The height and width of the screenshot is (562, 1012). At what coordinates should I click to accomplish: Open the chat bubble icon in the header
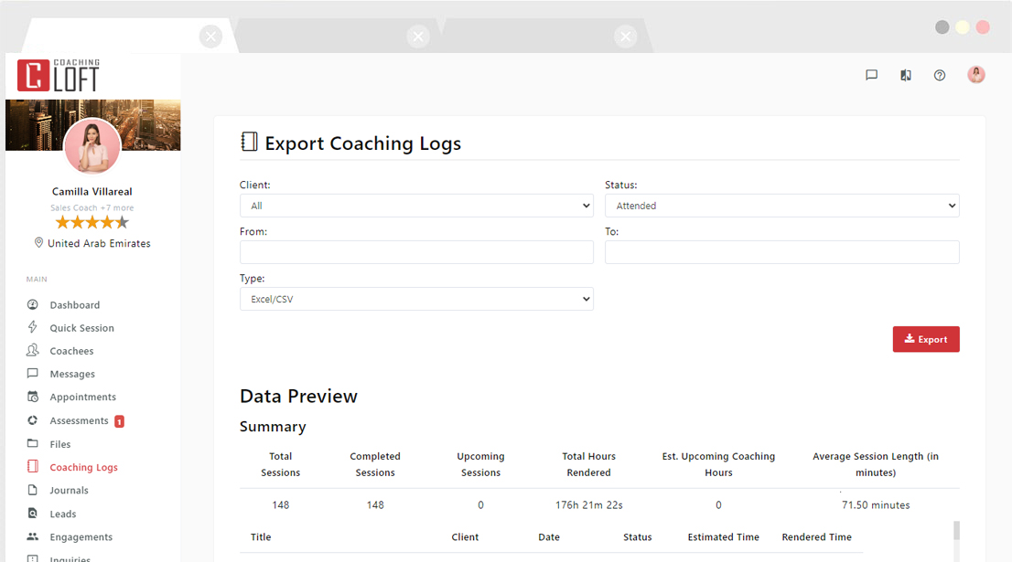[871, 75]
